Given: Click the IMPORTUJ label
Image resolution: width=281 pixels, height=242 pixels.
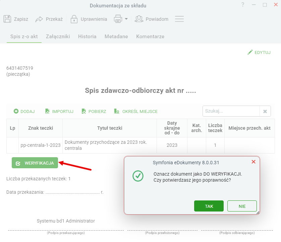Looking at the screenshot, I should point(63,112).
